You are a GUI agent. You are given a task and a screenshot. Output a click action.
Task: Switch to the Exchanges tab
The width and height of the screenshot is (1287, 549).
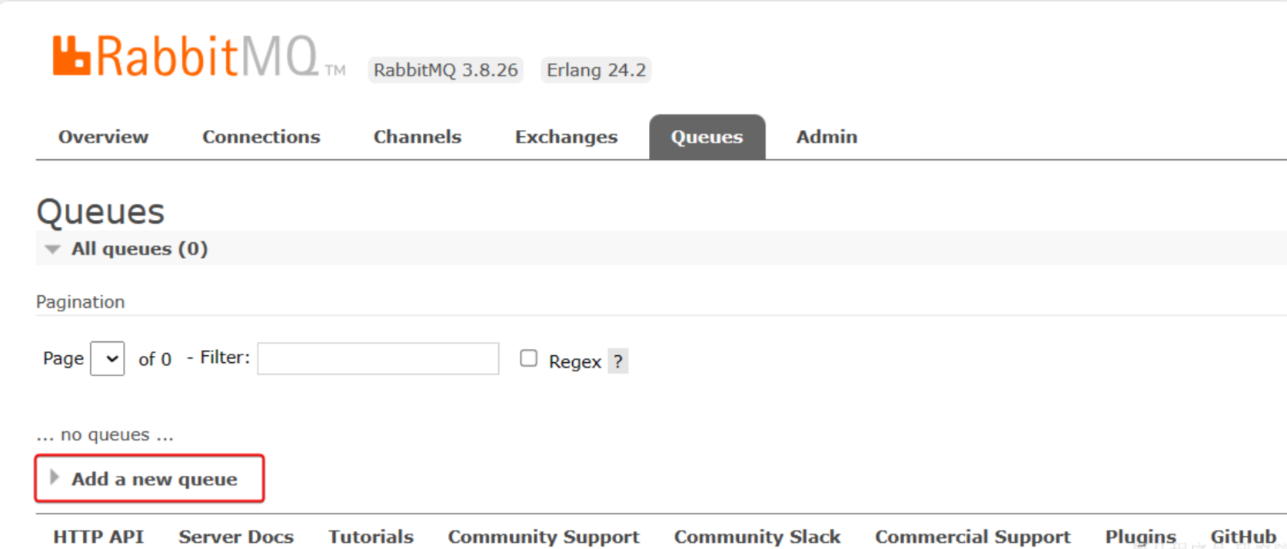click(567, 137)
